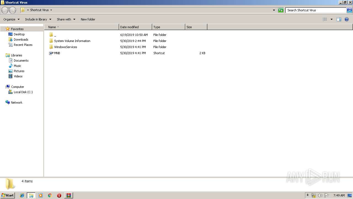Launch Opera from taskbar
This screenshot has width=353, height=199.
(x=59, y=195)
